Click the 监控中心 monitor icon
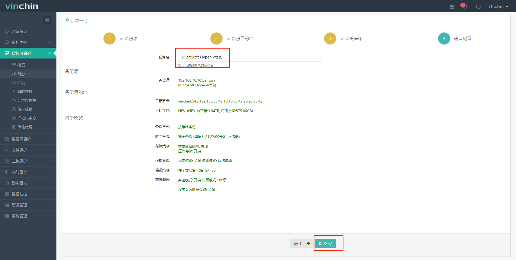The height and width of the screenshot is (260, 516). point(7,42)
